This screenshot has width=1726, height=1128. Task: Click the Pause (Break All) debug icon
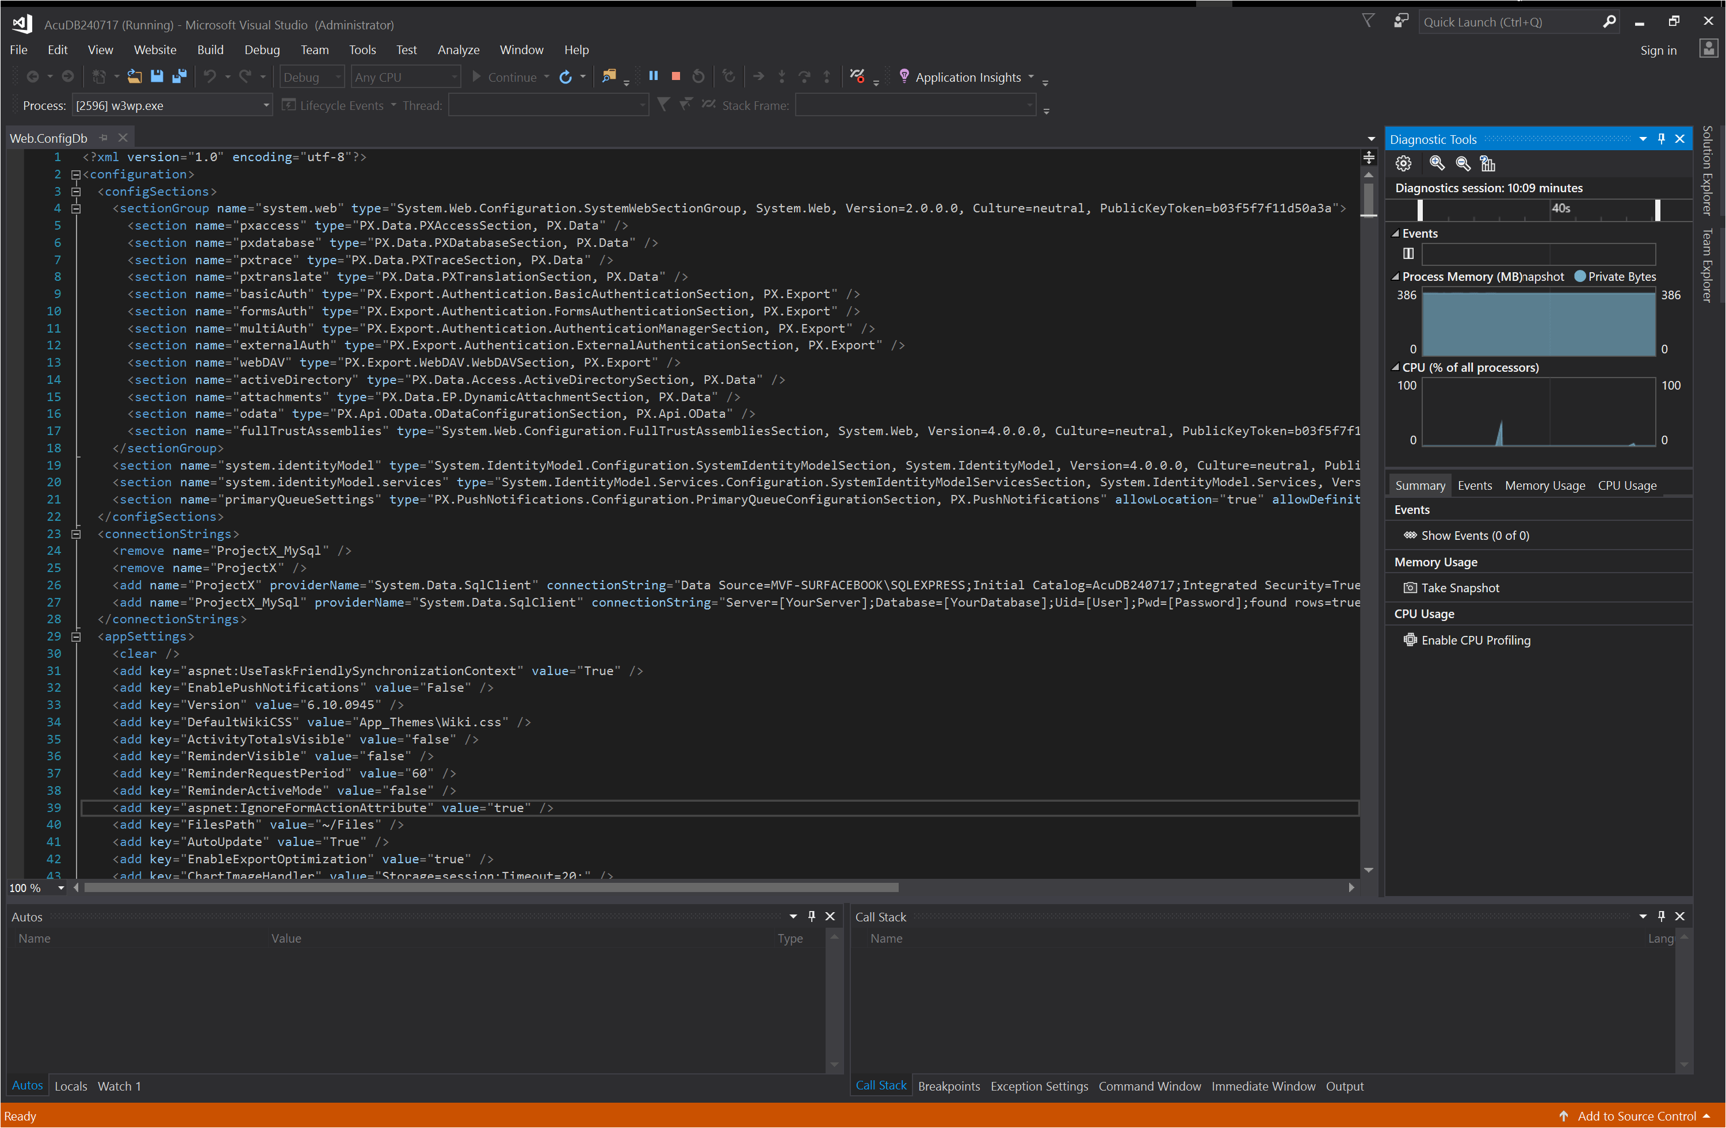click(654, 76)
